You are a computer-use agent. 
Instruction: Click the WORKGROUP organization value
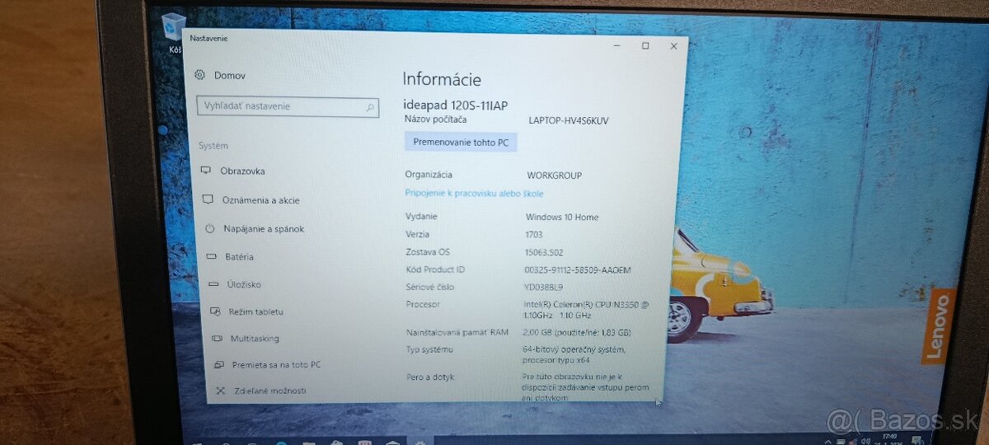554,176
